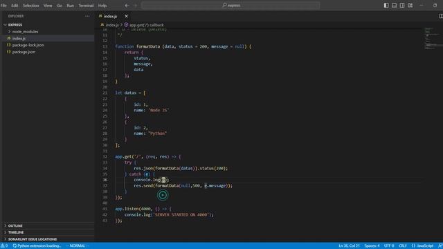
Task: Open the Edit menu
Action: click(x=15, y=6)
